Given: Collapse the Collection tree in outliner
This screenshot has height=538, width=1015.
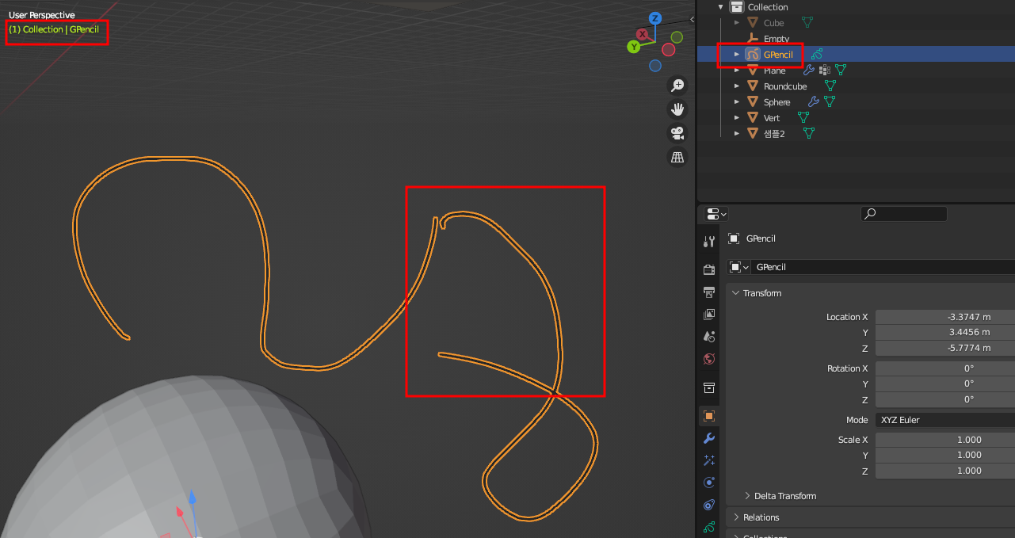Looking at the screenshot, I should pyautogui.click(x=721, y=7).
